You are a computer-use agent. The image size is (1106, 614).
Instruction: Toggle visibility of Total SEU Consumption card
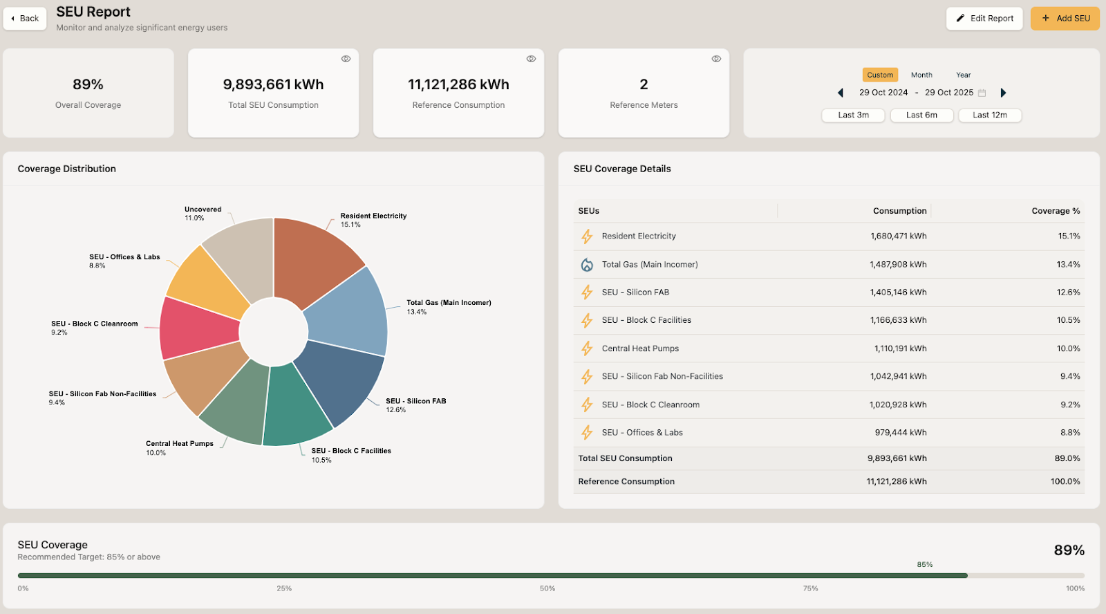tap(346, 59)
